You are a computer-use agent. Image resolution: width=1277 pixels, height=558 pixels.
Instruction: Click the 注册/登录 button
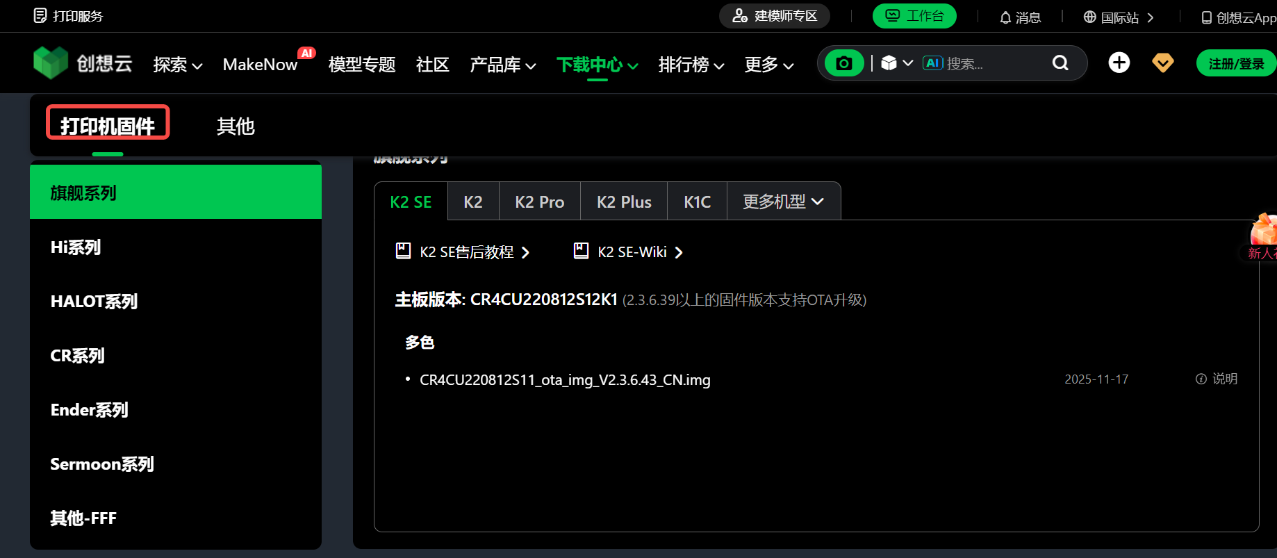(1235, 64)
